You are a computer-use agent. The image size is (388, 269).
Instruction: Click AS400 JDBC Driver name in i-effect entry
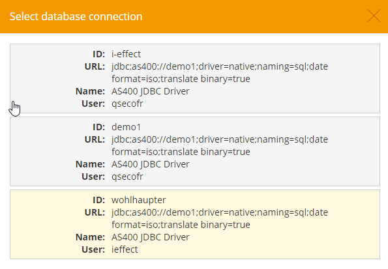point(150,91)
